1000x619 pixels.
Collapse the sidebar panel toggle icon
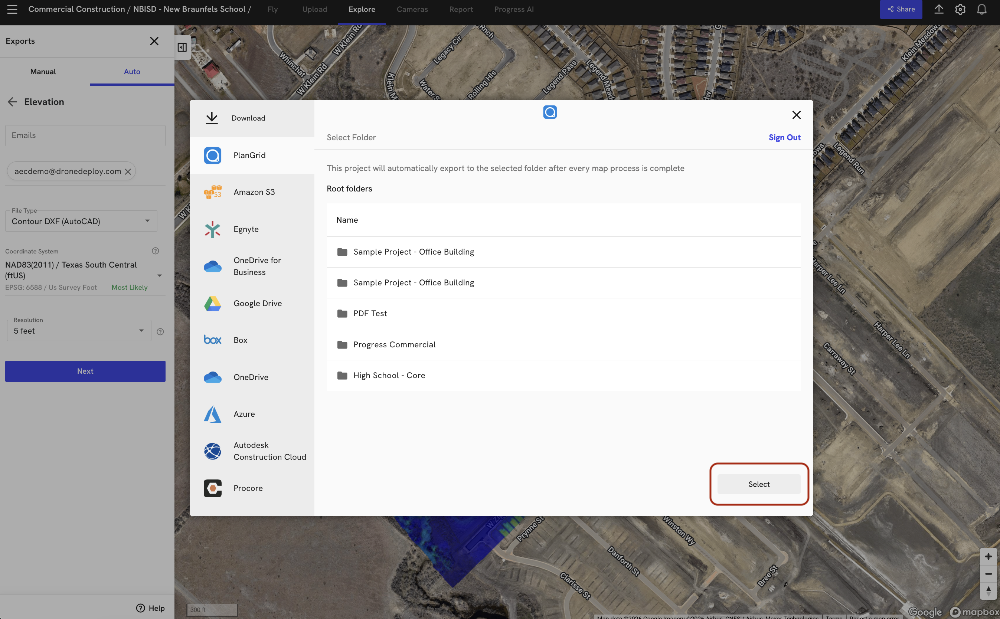coord(182,48)
